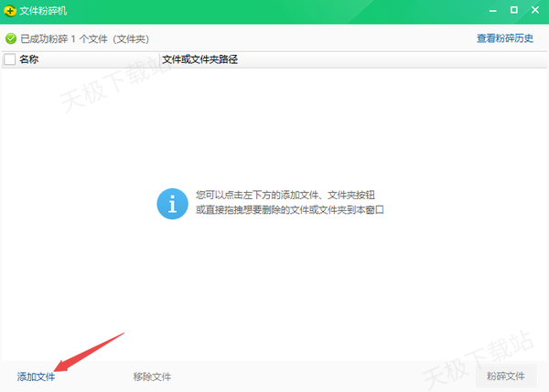Click the empty file list area
The height and width of the screenshot is (392, 549).
click(x=274, y=292)
